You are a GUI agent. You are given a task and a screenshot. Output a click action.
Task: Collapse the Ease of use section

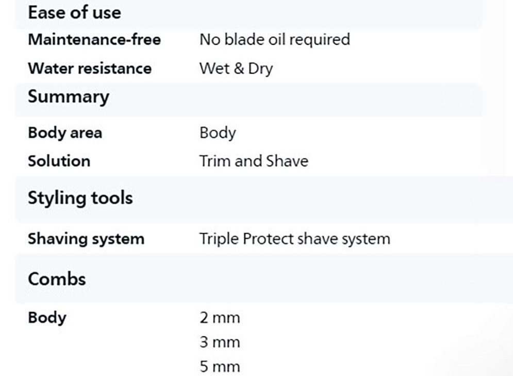click(247, 12)
